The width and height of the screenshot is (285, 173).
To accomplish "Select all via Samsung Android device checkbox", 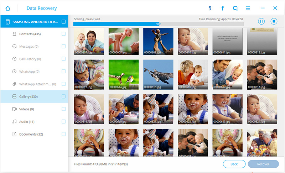I will point(63,22).
